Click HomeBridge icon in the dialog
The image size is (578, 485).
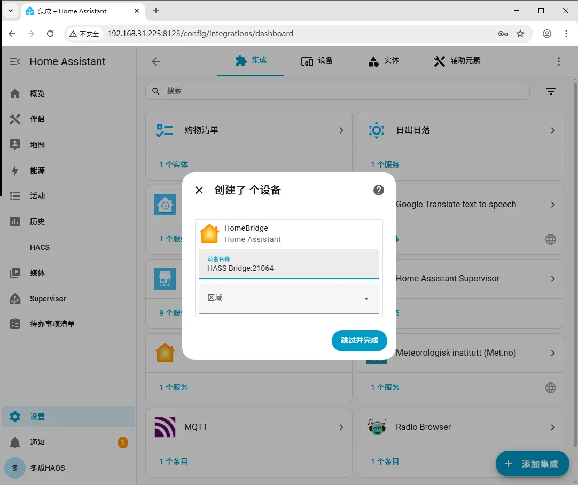click(x=209, y=233)
